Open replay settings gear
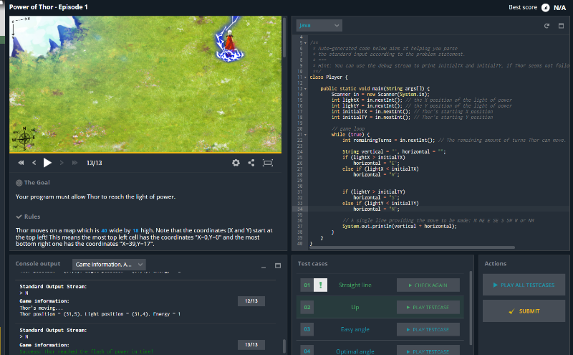Screen dimensions: 573x355 (236, 163)
